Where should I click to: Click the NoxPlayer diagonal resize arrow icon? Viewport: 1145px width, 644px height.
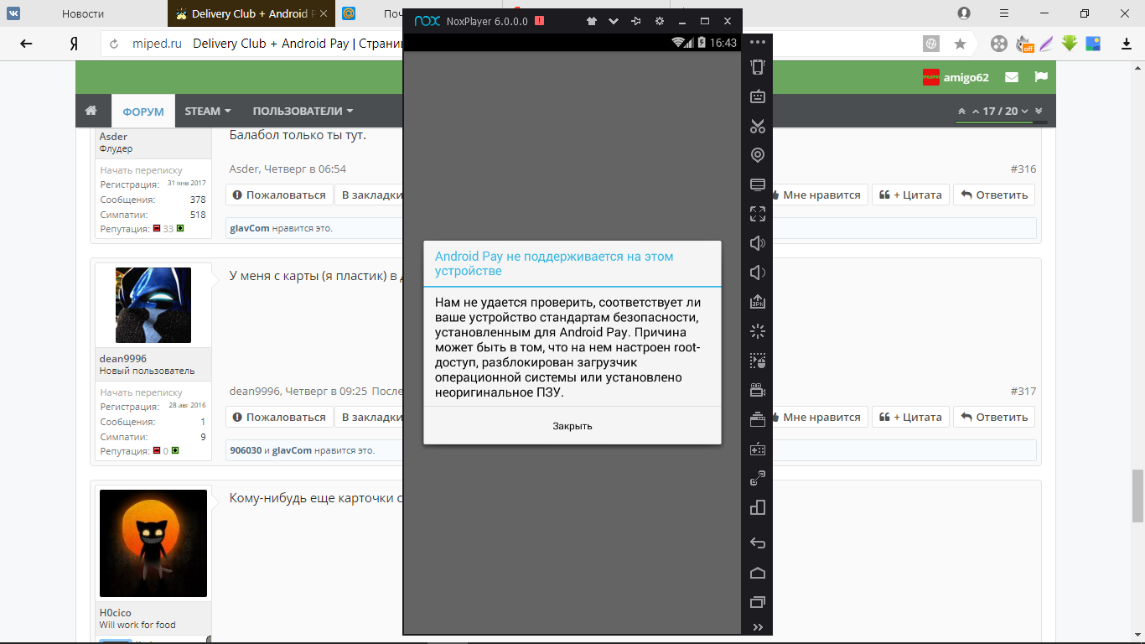pyautogui.click(x=758, y=478)
